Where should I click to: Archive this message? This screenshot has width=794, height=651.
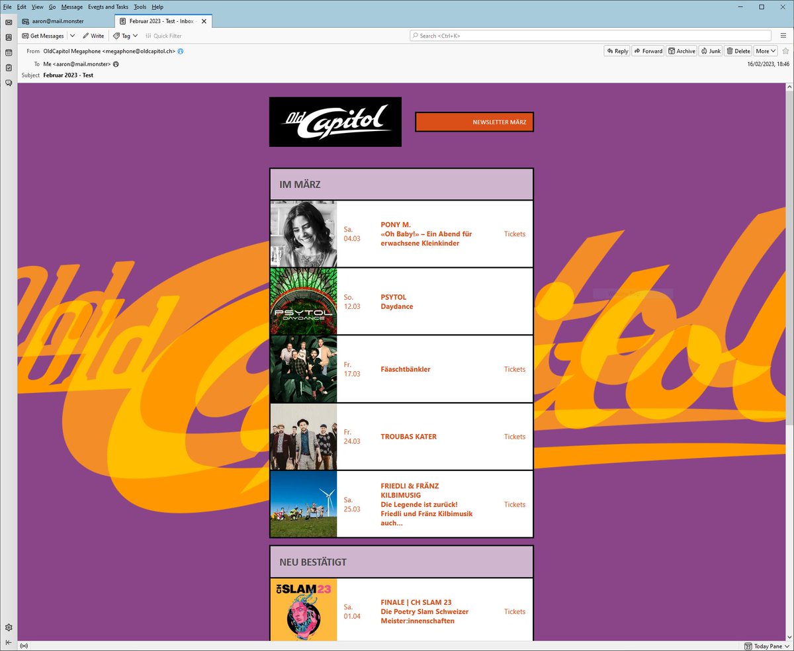682,51
